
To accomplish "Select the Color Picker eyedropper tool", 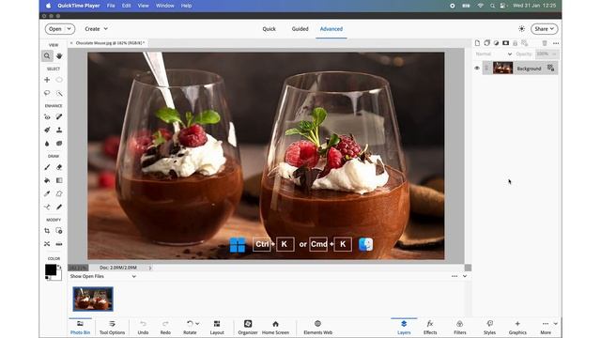I will click(47, 193).
